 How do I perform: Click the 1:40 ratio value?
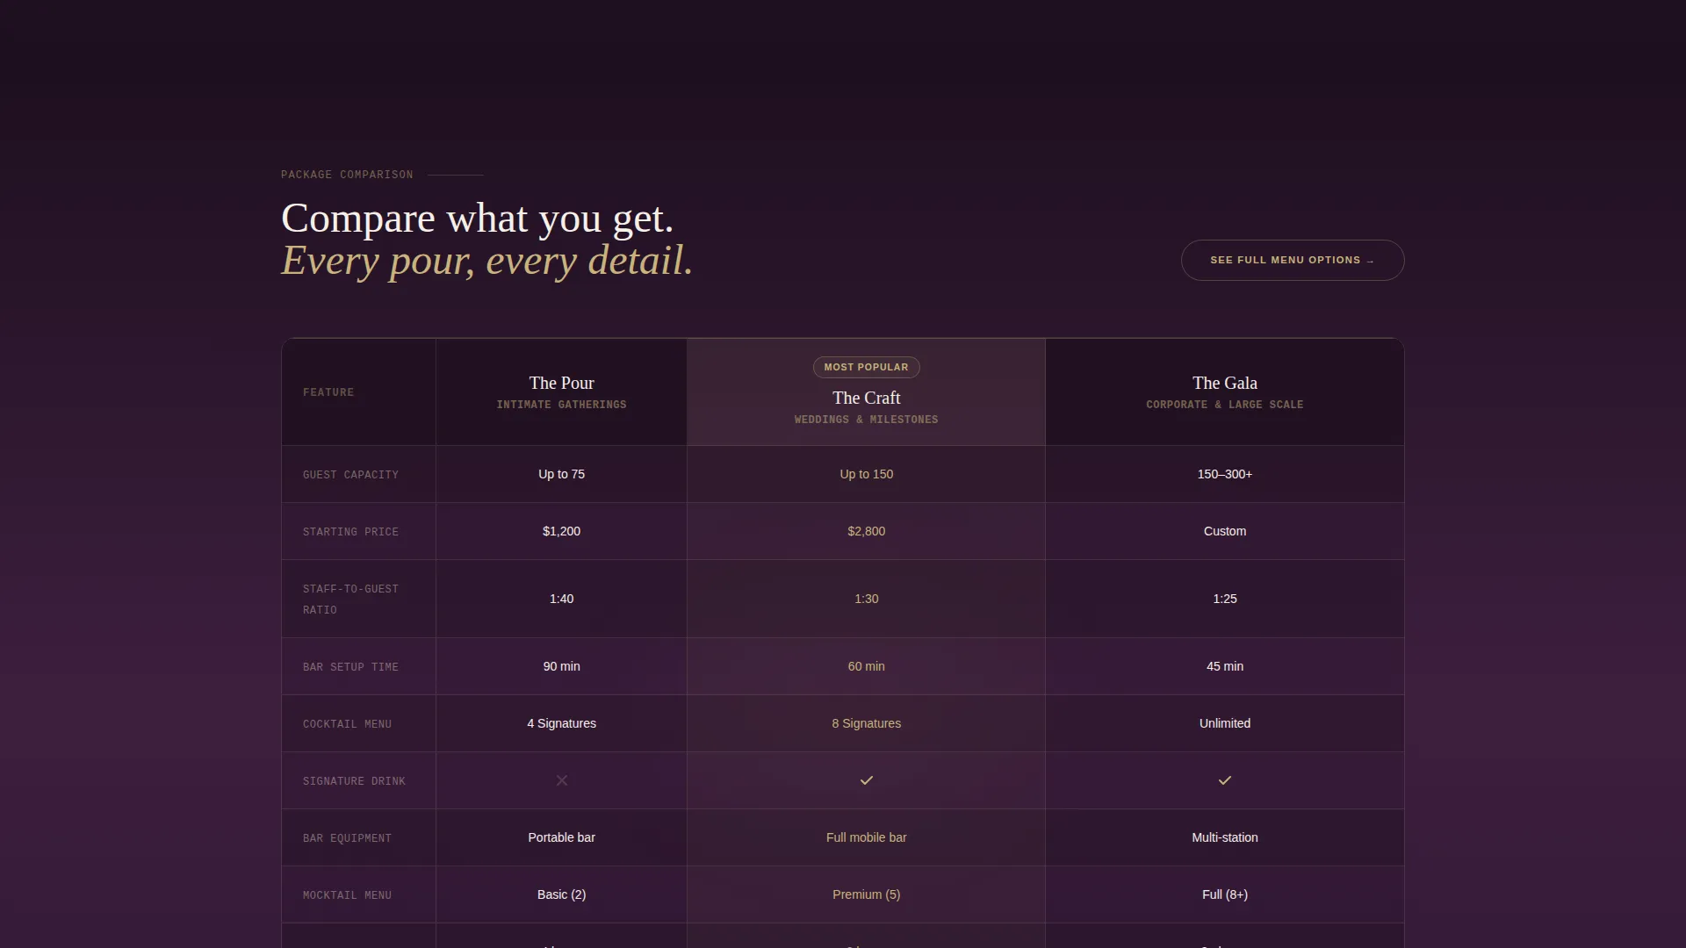562,599
